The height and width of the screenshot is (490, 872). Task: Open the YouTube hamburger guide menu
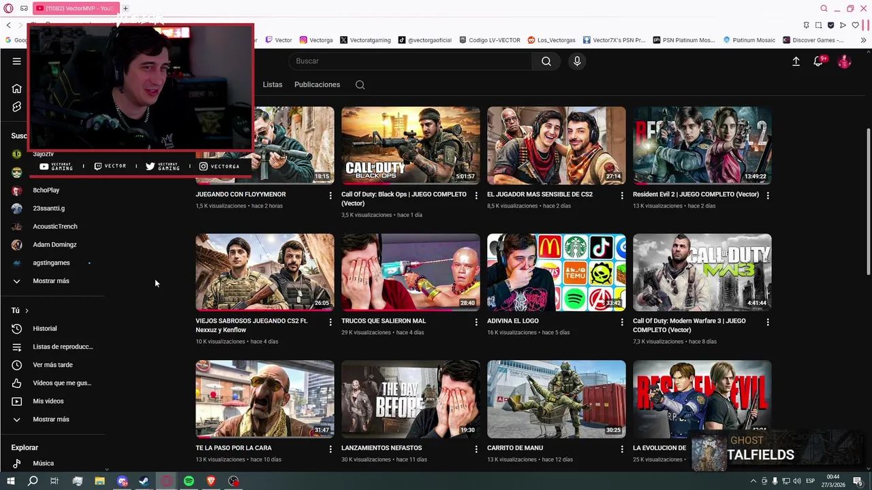coord(16,61)
